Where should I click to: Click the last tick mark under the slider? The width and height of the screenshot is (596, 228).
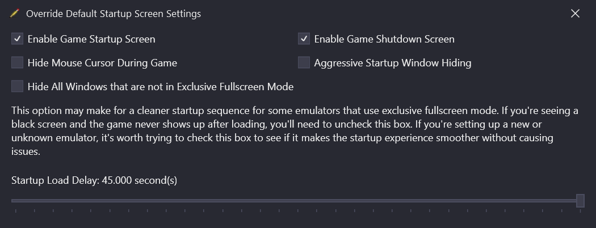point(580,210)
